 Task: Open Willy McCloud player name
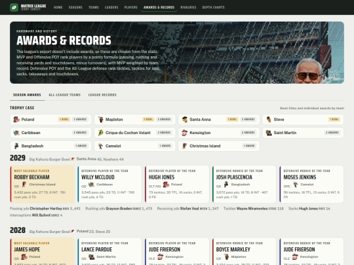pos(98,177)
